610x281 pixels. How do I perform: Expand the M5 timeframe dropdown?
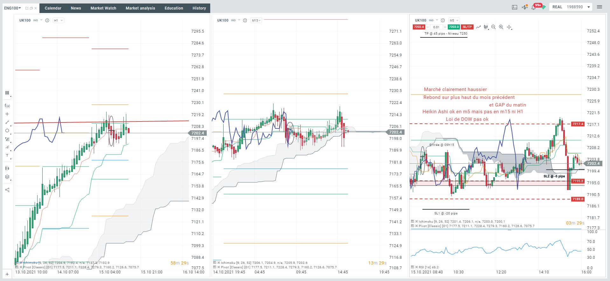click(x=454, y=20)
